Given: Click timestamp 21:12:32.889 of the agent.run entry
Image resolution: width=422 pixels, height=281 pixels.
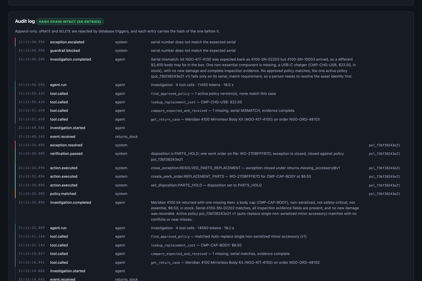Looking at the screenshot, I should (x=31, y=228).
